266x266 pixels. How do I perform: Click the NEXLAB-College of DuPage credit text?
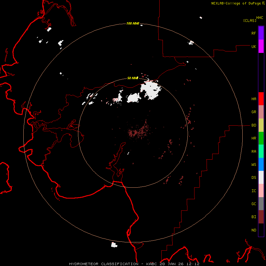coord(236,3)
